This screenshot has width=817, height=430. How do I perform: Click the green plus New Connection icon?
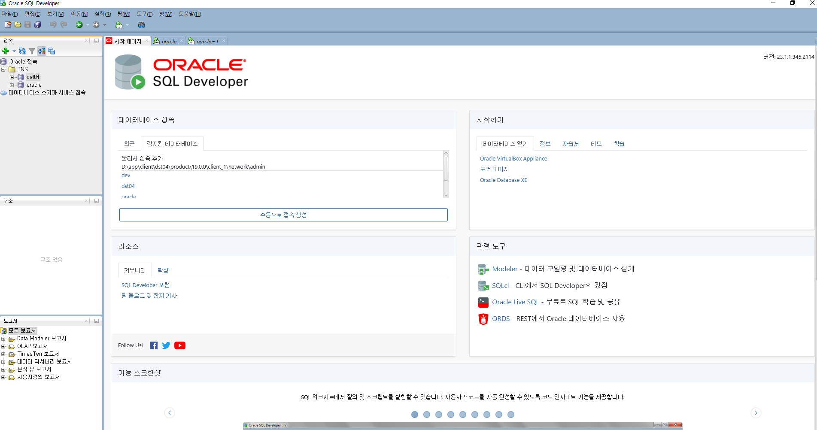pyautogui.click(x=6, y=51)
